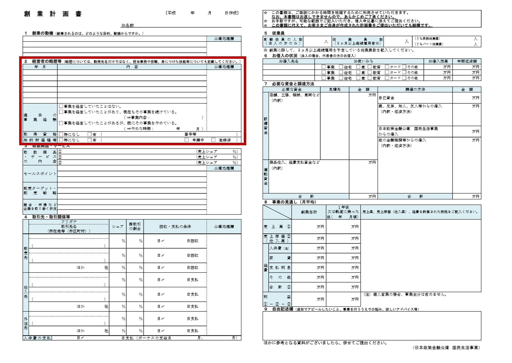Click the 創業当初 column header

(309, 212)
